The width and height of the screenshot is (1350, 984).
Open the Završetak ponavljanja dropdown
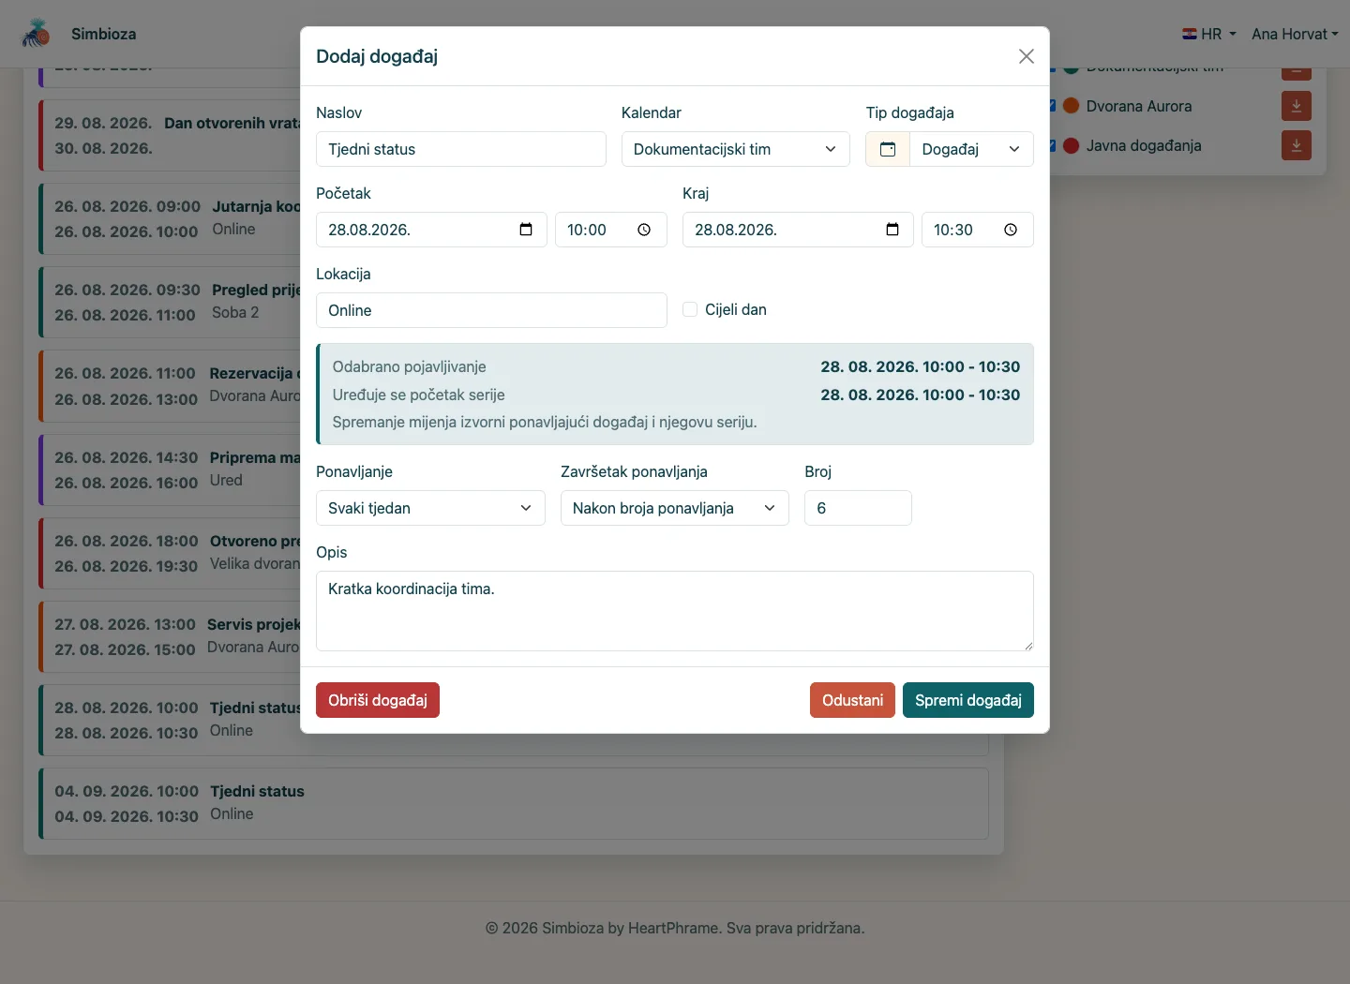pyautogui.click(x=675, y=508)
